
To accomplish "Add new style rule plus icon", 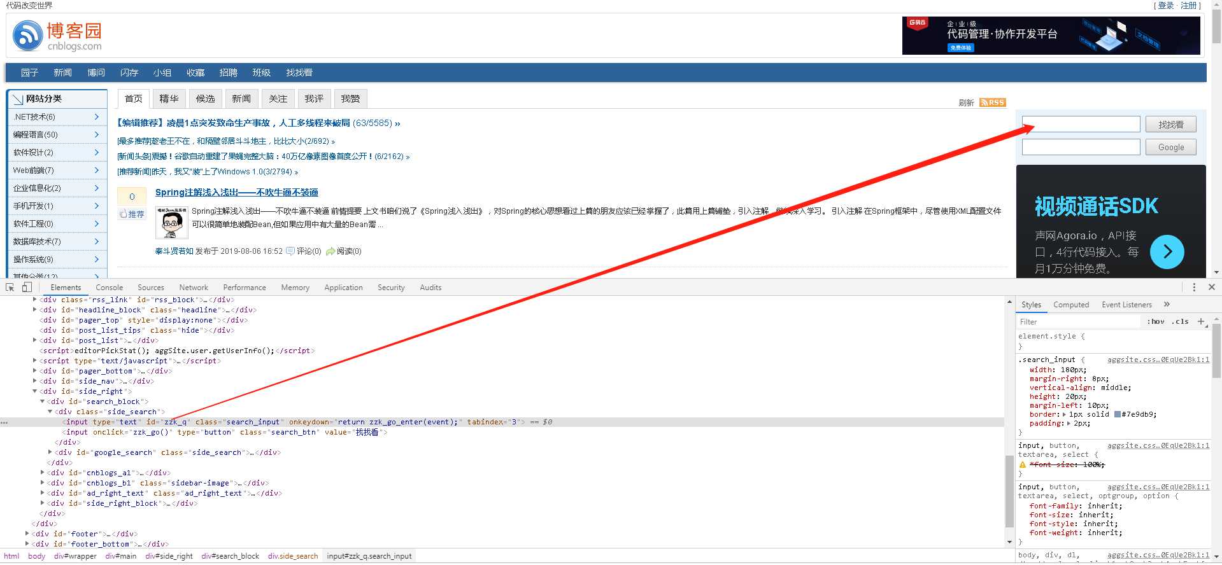I will tap(1201, 321).
